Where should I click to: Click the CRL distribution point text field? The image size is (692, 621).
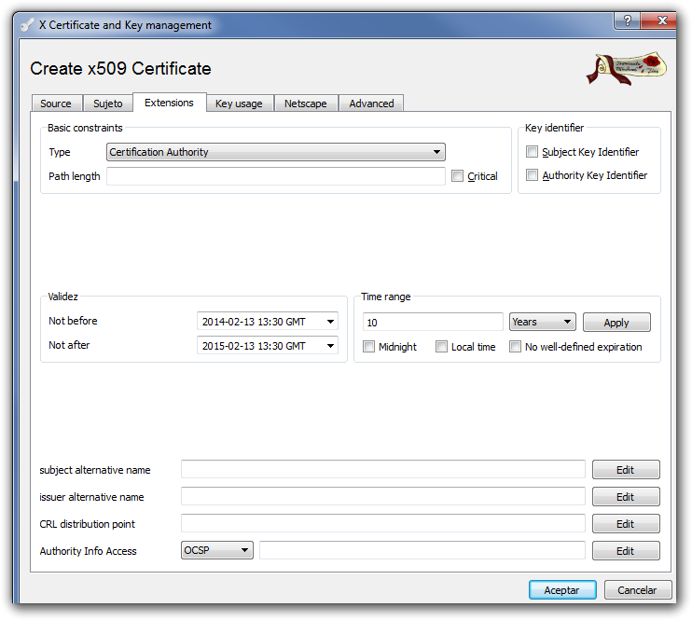click(382, 524)
